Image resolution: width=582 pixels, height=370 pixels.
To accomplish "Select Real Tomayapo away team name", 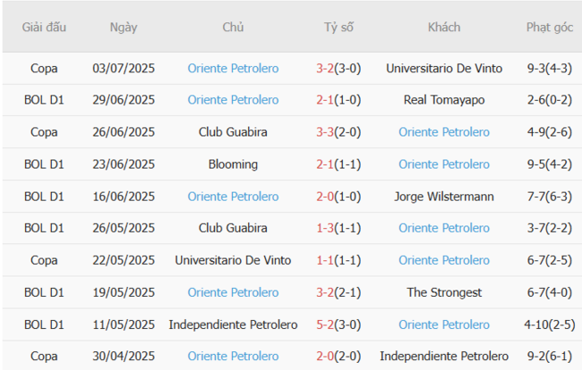I will (444, 100).
